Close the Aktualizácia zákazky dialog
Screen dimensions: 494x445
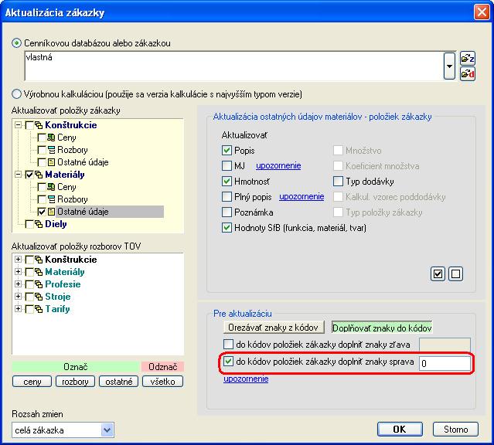pos(482,12)
